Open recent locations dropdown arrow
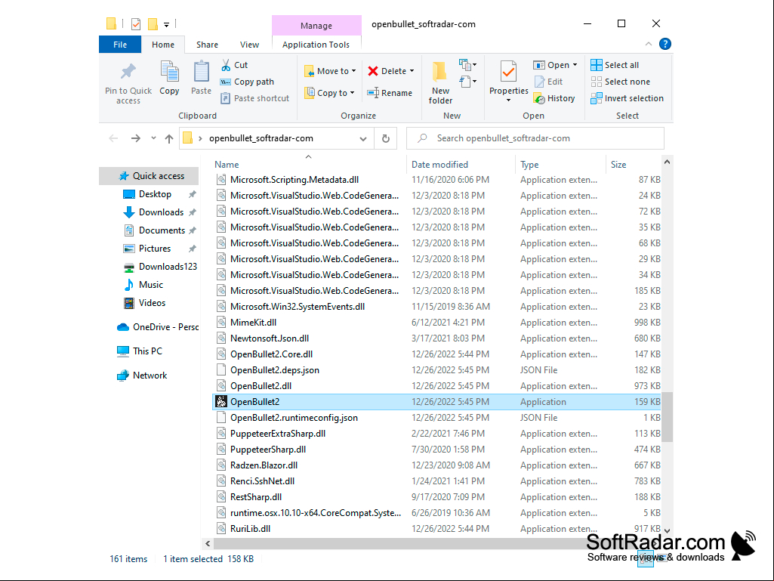Screen dimensions: 774x581 (x=153, y=138)
